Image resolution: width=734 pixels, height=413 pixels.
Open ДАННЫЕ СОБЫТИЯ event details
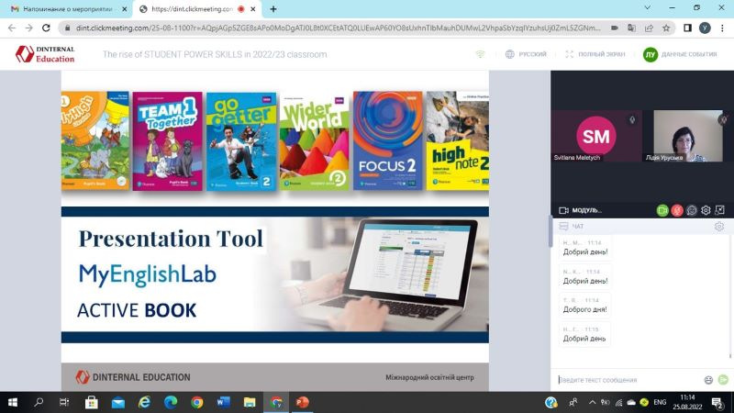(680, 54)
